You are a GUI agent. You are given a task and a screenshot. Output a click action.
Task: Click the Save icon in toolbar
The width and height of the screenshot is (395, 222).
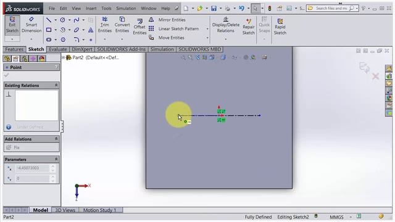214,8
